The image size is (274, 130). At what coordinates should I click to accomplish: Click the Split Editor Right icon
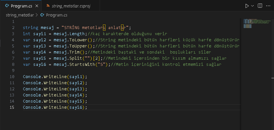pos(260,6)
